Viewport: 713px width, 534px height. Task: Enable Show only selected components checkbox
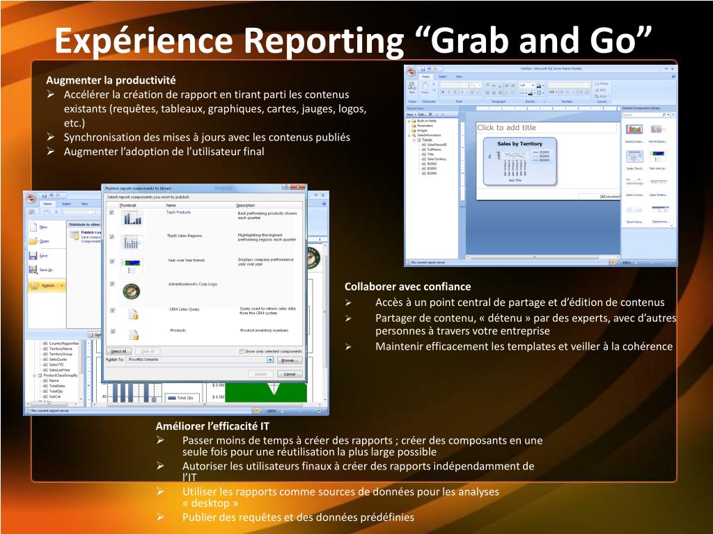click(242, 351)
